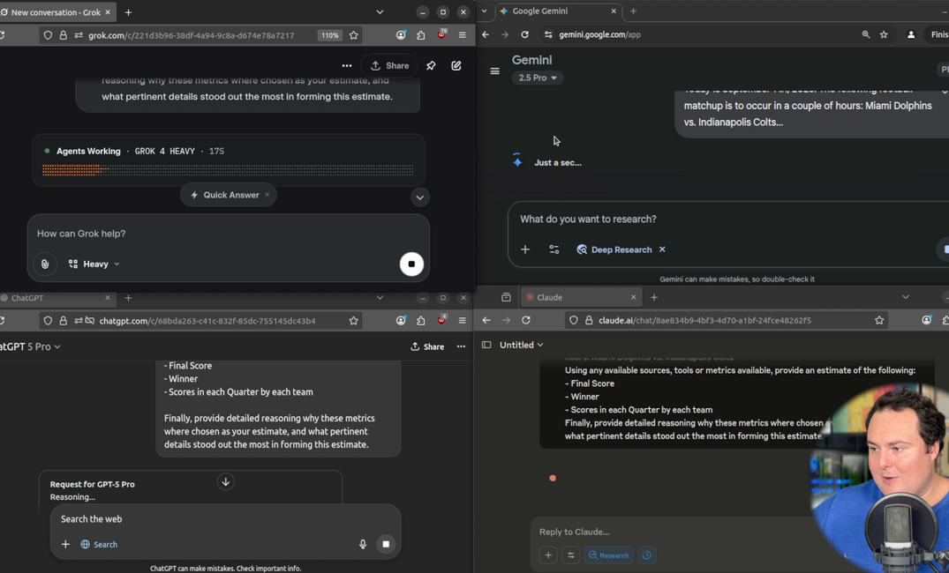Open the profile icon in the Gemini browser toolbar
Image resolution: width=949 pixels, height=573 pixels.
911,34
